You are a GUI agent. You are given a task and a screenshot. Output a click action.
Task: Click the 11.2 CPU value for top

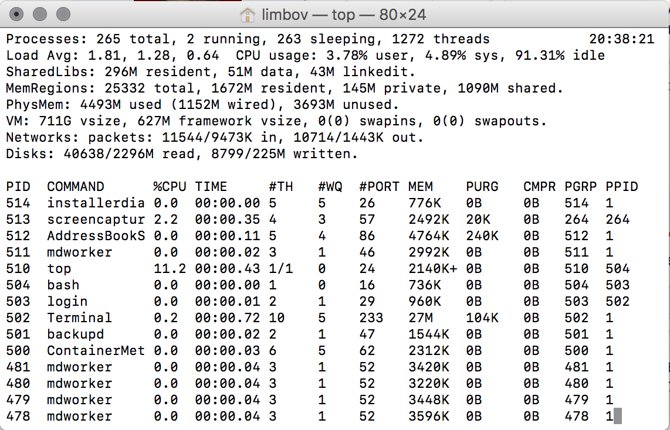170,269
